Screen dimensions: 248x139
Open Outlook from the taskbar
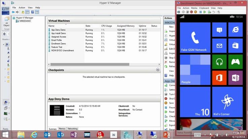pos(47,135)
